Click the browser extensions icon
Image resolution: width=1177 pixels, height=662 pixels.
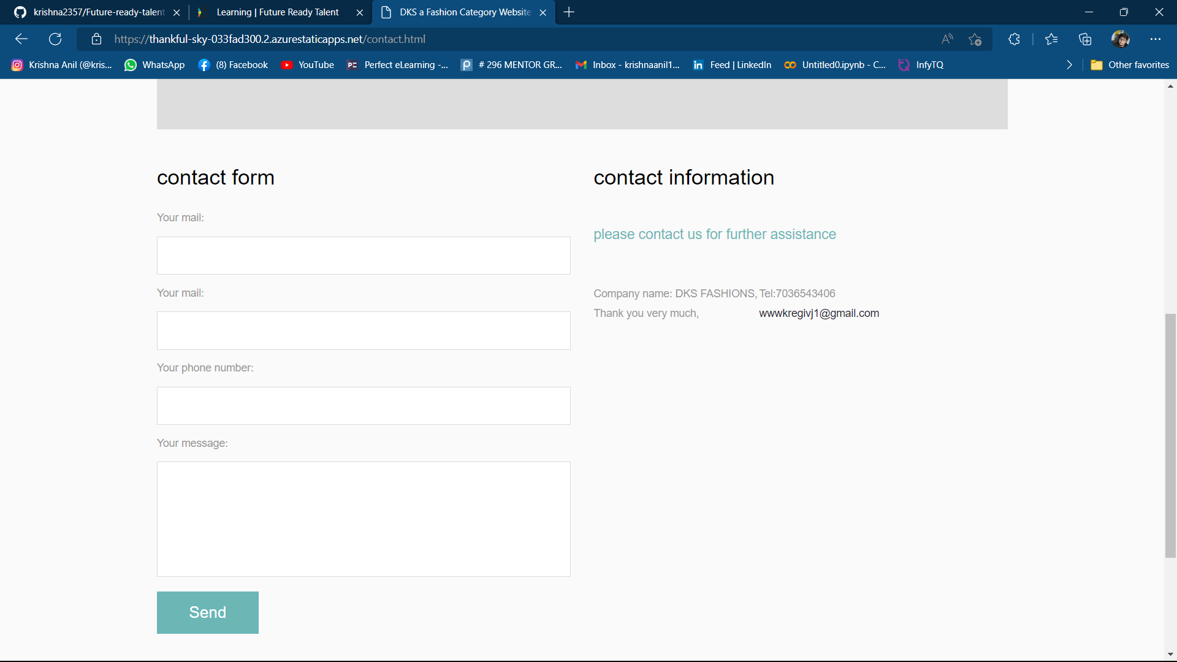(1014, 39)
